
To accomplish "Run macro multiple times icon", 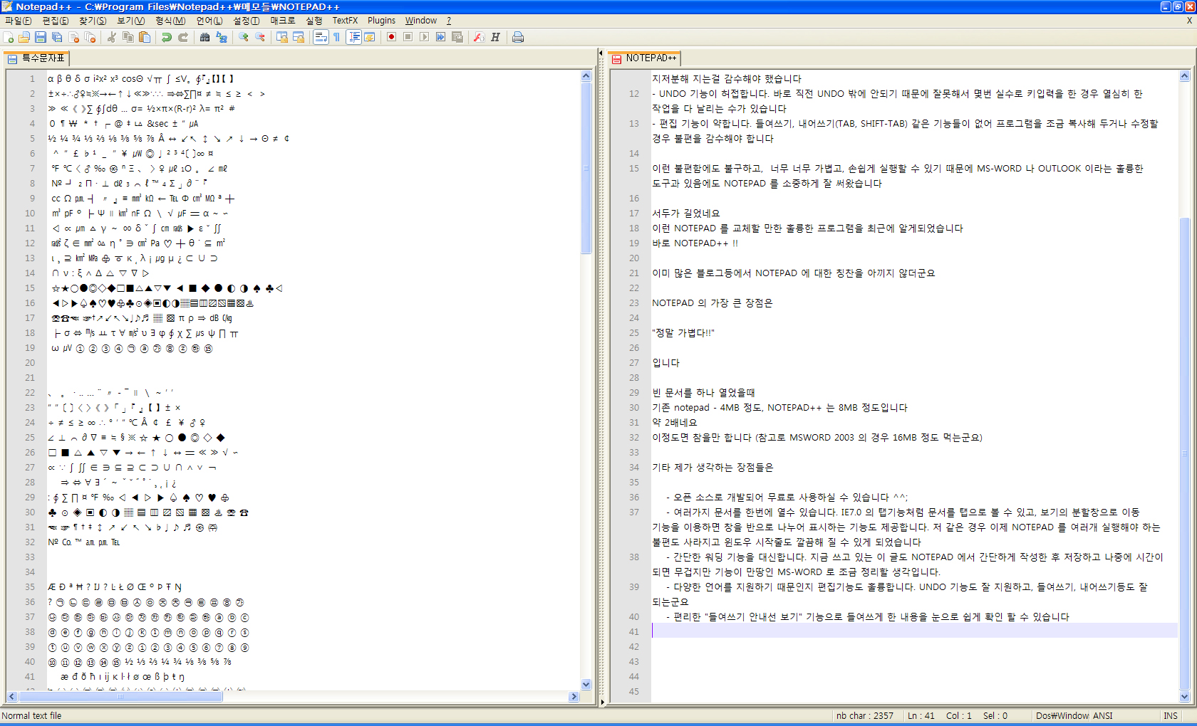I will coord(441,37).
